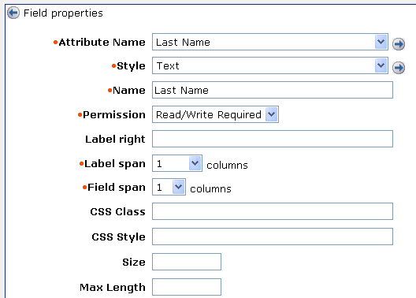Image resolution: width=416 pixels, height=298 pixels.
Task: Click into the CSS Style field
Action: point(273,237)
